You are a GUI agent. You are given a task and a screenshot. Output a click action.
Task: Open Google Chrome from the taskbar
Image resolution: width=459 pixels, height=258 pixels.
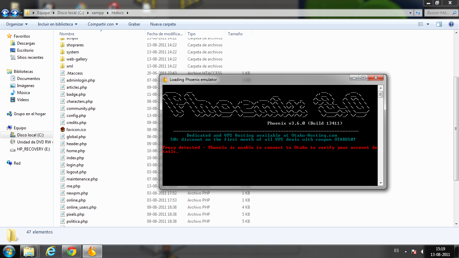[x=71, y=251]
